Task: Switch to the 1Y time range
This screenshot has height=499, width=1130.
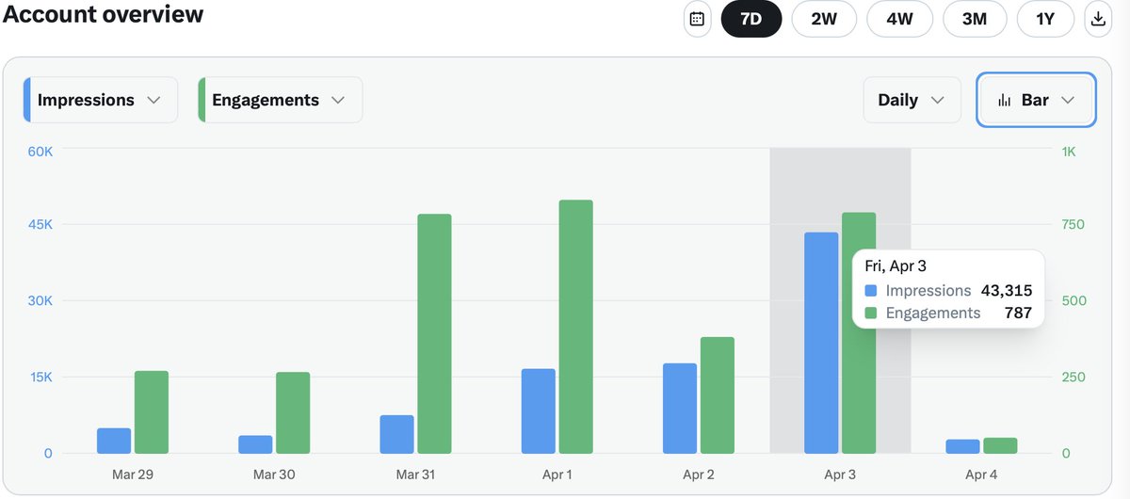Action: tap(1046, 19)
